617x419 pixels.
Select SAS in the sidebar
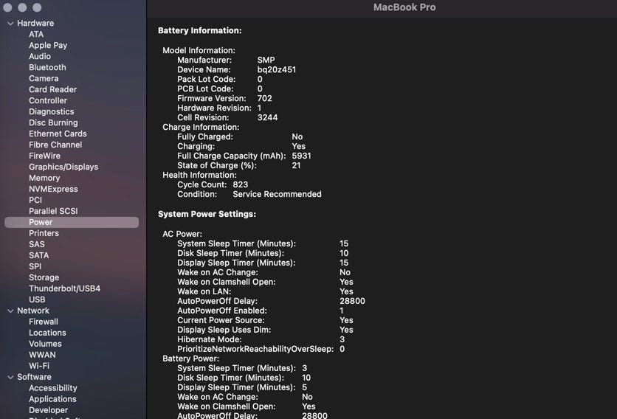click(37, 244)
